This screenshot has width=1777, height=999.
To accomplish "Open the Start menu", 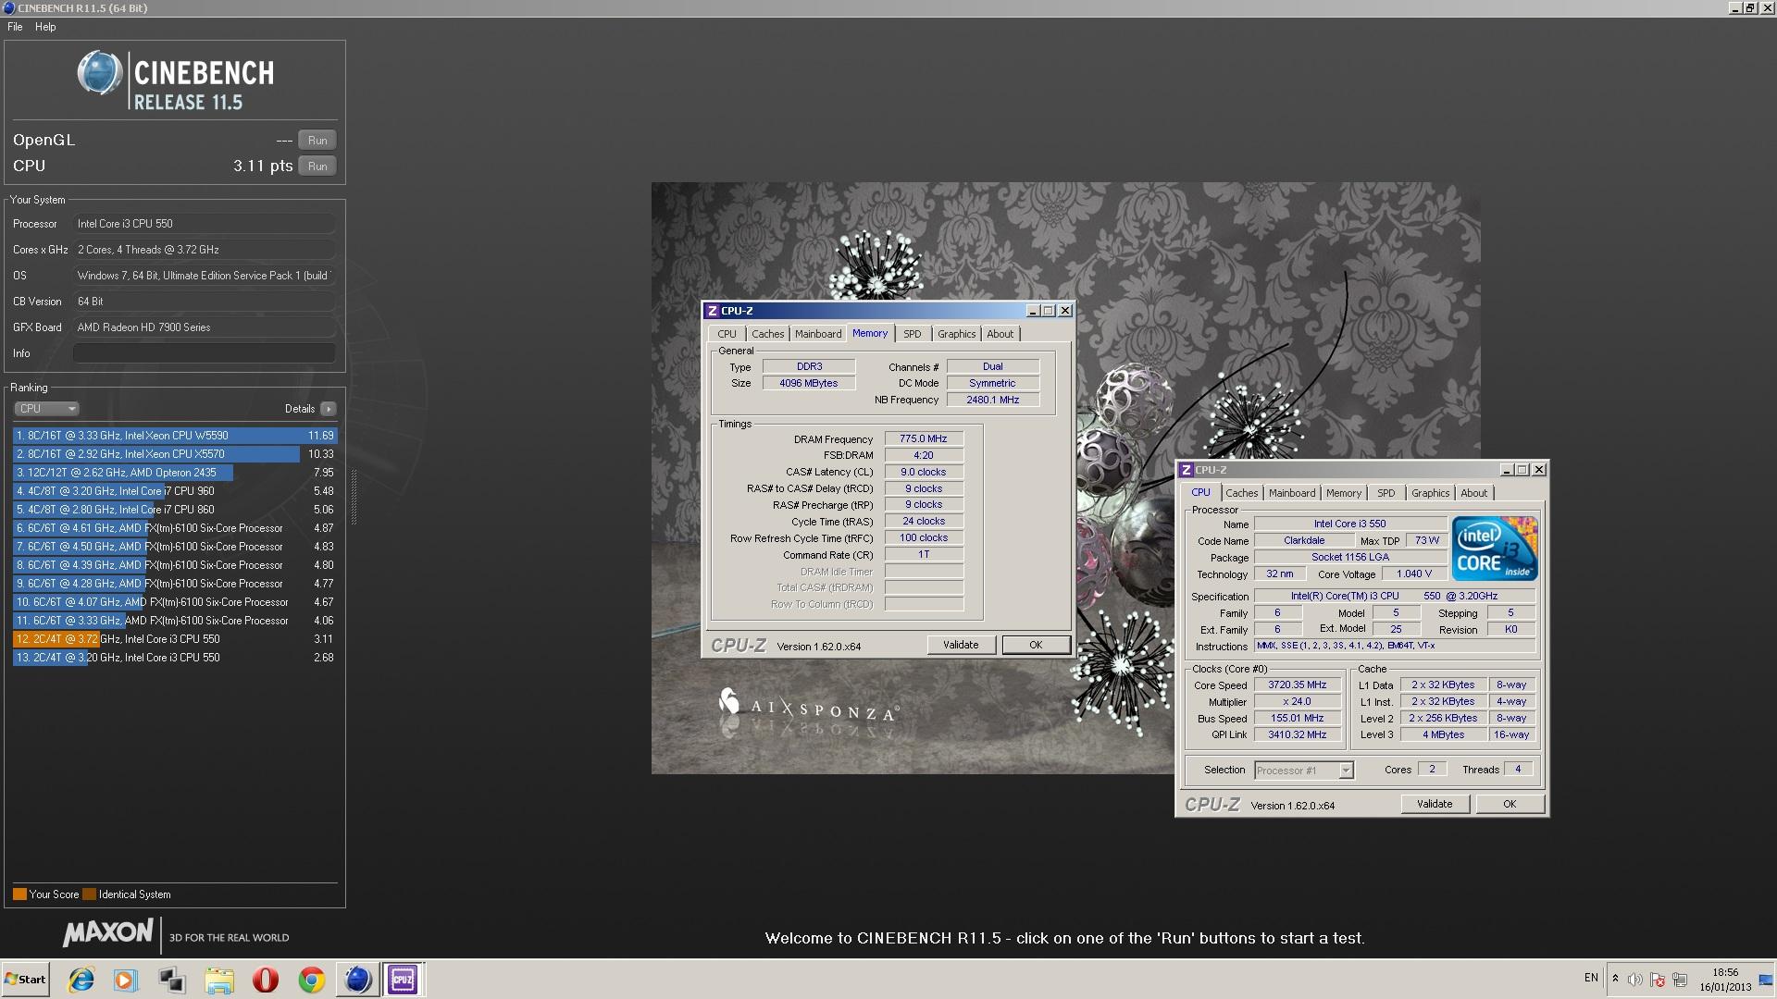I will coord(25,980).
